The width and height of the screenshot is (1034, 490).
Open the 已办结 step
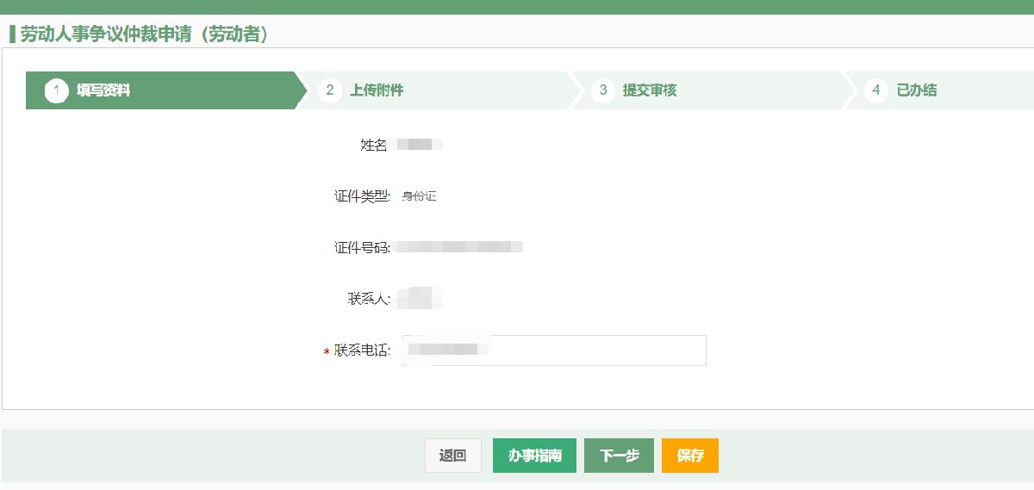pos(916,90)
